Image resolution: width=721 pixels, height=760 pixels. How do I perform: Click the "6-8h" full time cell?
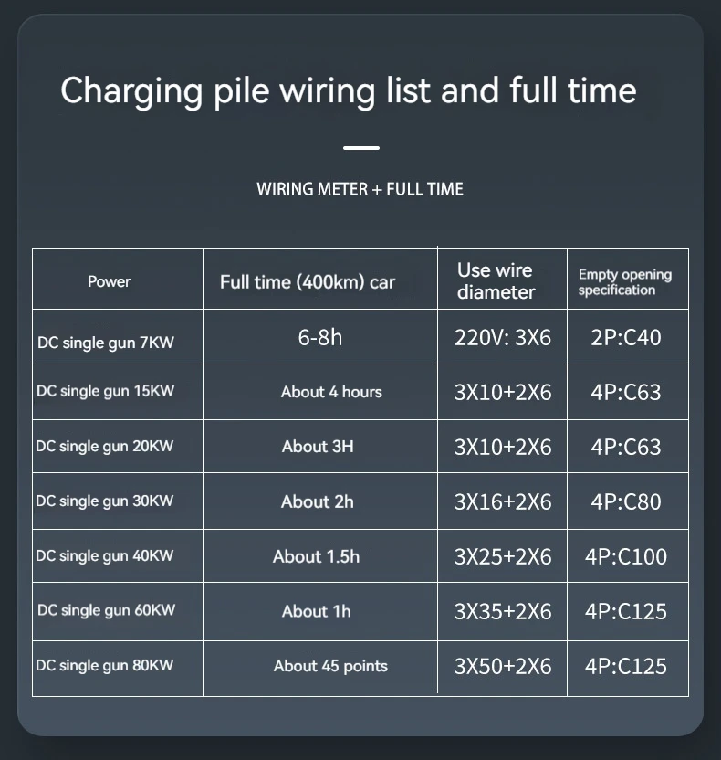point(320,337)
